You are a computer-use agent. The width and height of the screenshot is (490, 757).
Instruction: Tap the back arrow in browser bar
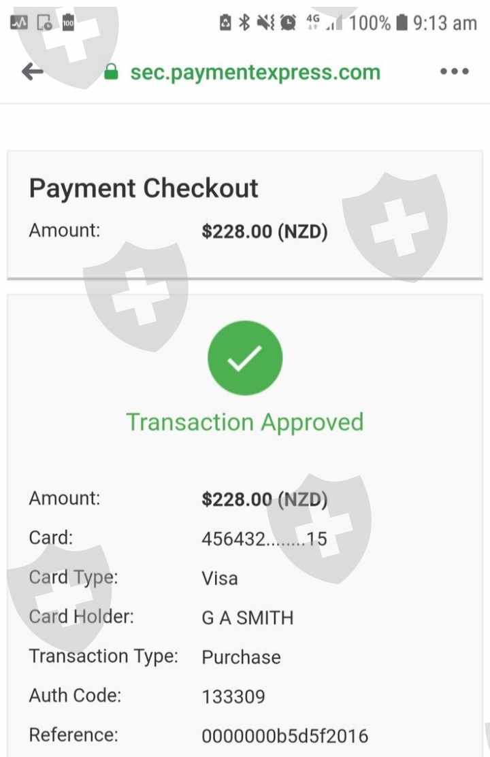tap(32, 72)
